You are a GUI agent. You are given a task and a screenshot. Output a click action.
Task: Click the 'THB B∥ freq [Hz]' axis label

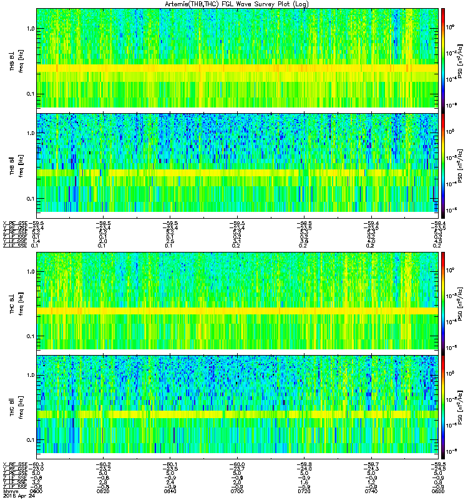(x=16, y=166)
